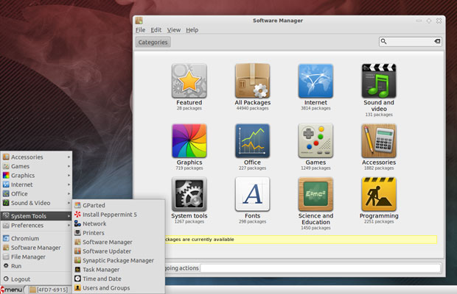
Task: Expand the Preferences submenu
Action: pos(36,226)
